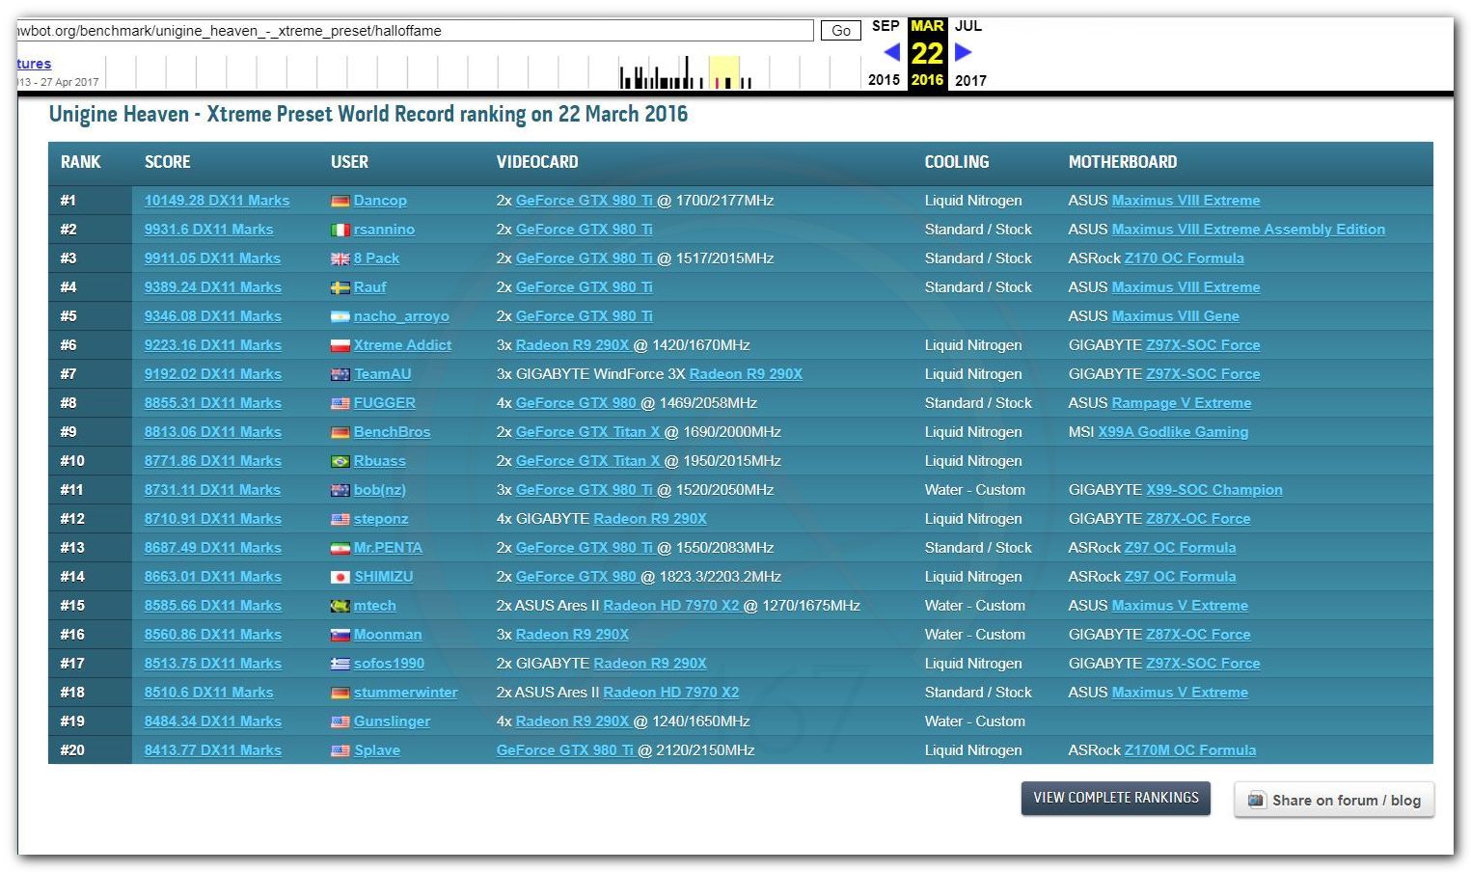Click the German flag next to Dancop
This screenshot has height=872, width=1471.
pos(340,201)
